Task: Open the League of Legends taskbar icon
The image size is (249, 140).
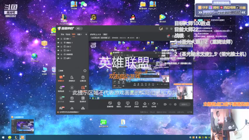Action: [x=16, y=137]
